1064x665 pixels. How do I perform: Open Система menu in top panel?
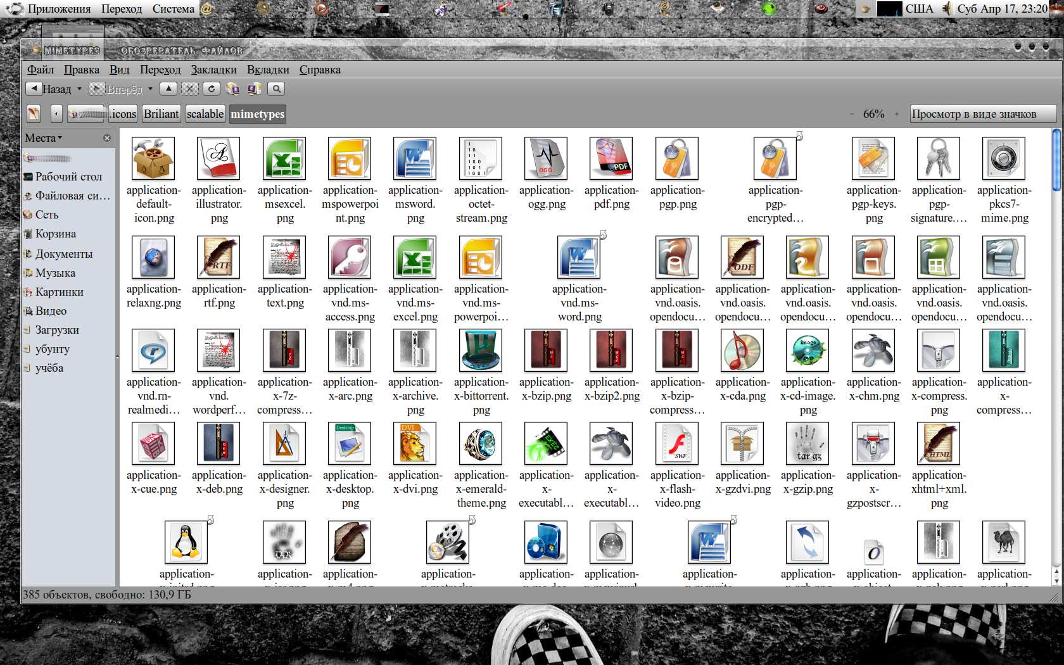173,9
